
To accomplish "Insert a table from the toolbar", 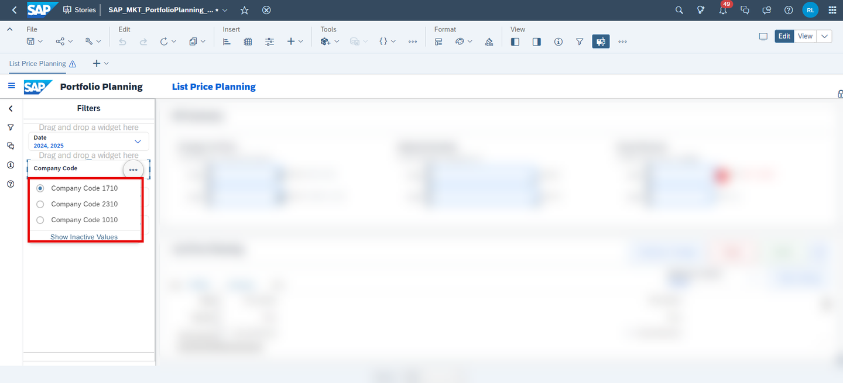I will (248, 42).
